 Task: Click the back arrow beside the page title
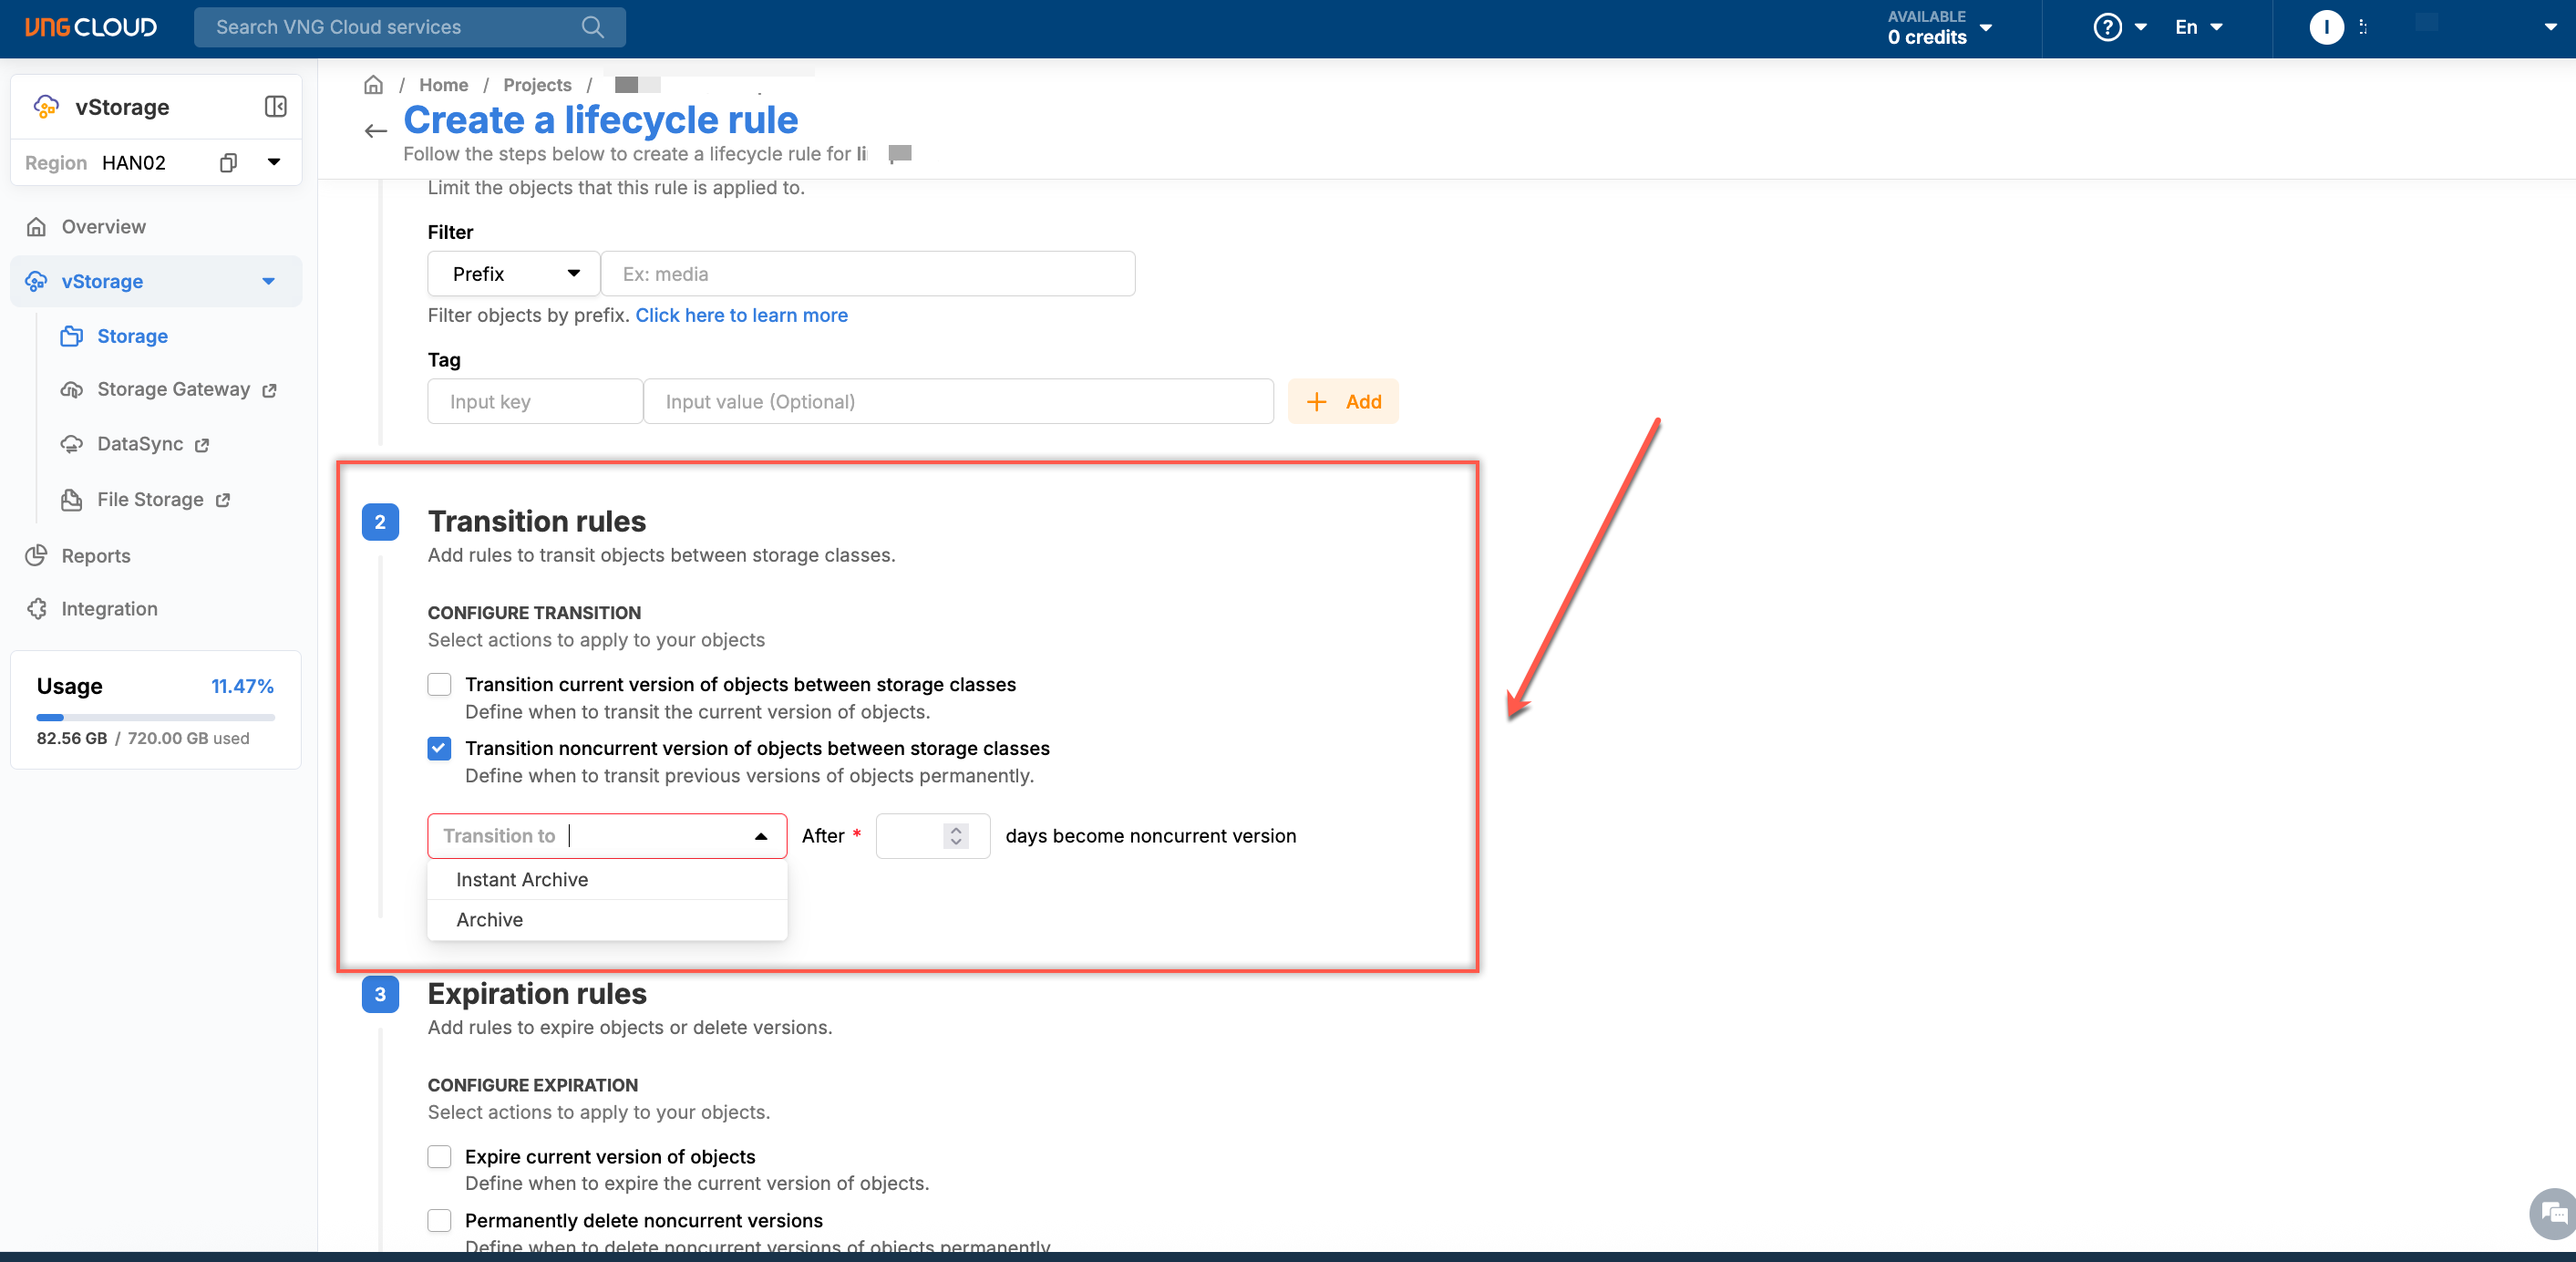(375, 131)
